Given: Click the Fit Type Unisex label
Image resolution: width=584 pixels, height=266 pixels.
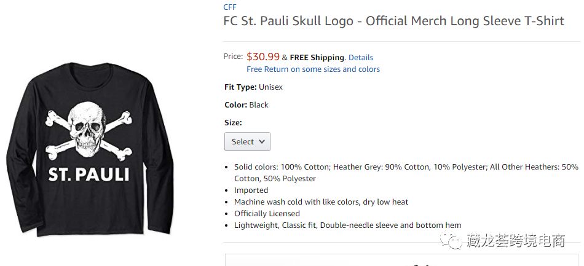Looking at the screenshot, I should pyautogui.click(x=253, y=87).
